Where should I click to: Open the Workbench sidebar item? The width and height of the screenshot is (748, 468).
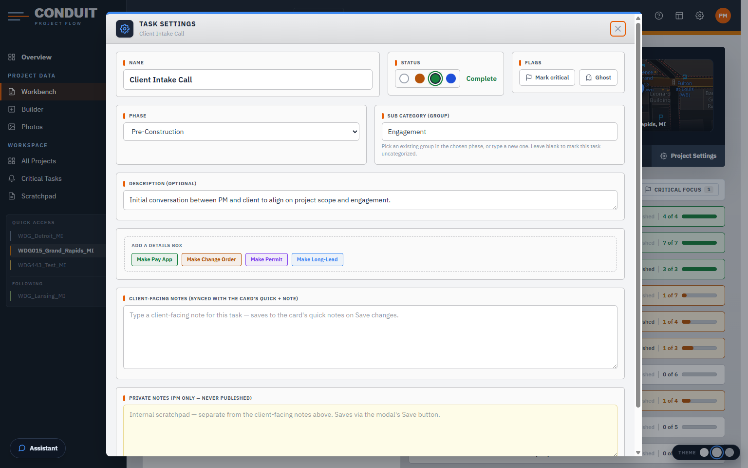coord(53,92)
